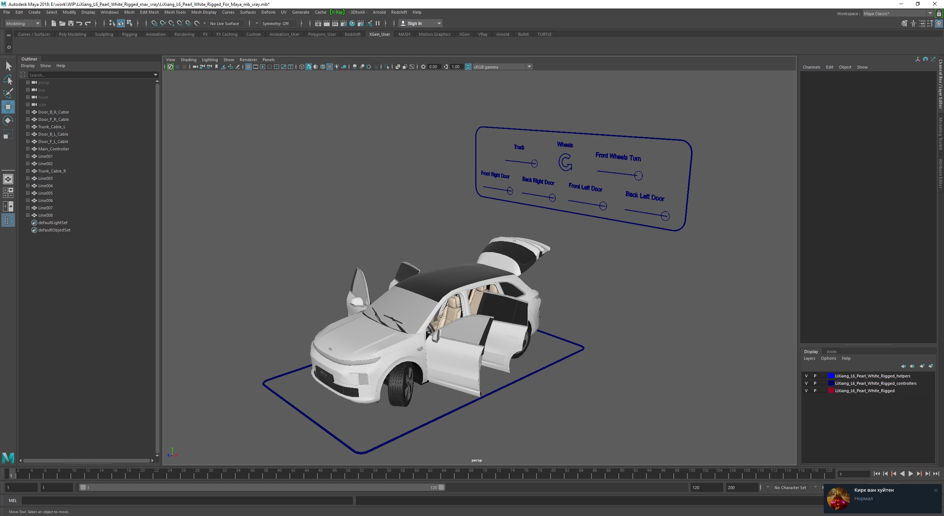
Task: Click the Open Scene folder icon
Action: tap(62, 23)
